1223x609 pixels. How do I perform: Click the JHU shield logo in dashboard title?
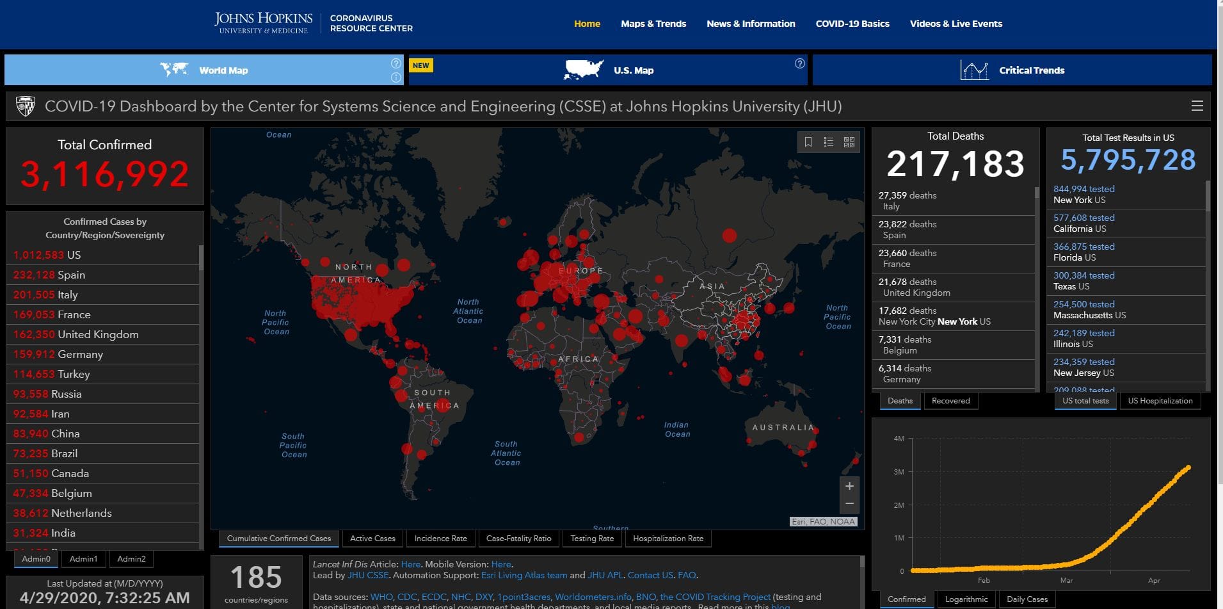pyautogui.click(x=26, y=106)
